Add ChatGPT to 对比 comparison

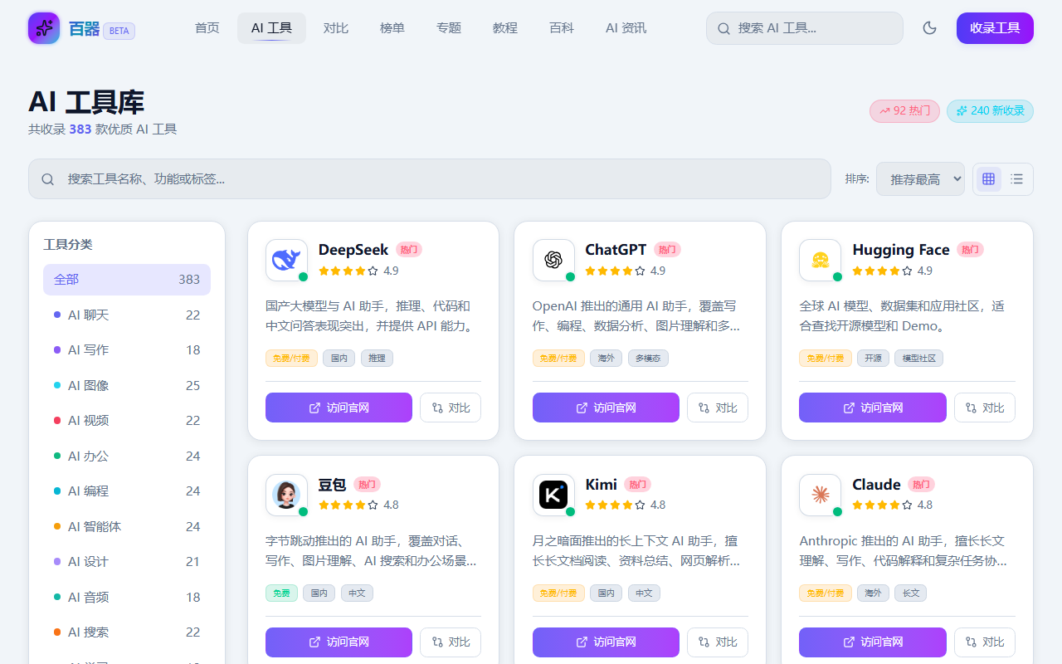pyautogui.click(x=718, y=408)
